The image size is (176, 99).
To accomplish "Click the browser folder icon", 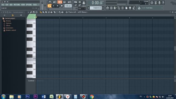I will tap(13, 15).
